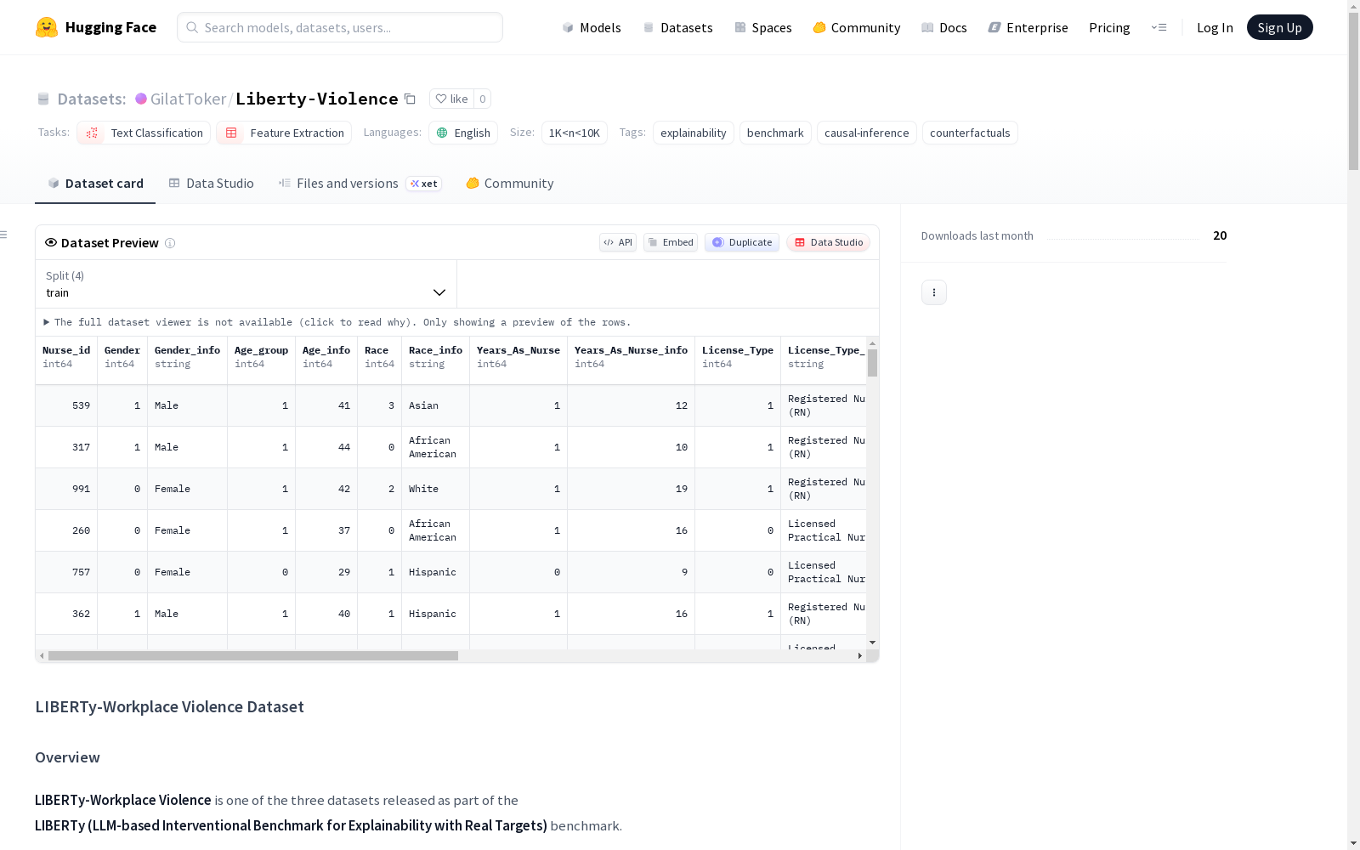The height and width of the screenshot is (850, 1360).
Task: Select the Text Classification task tag
Action: (x=144, y=133)
